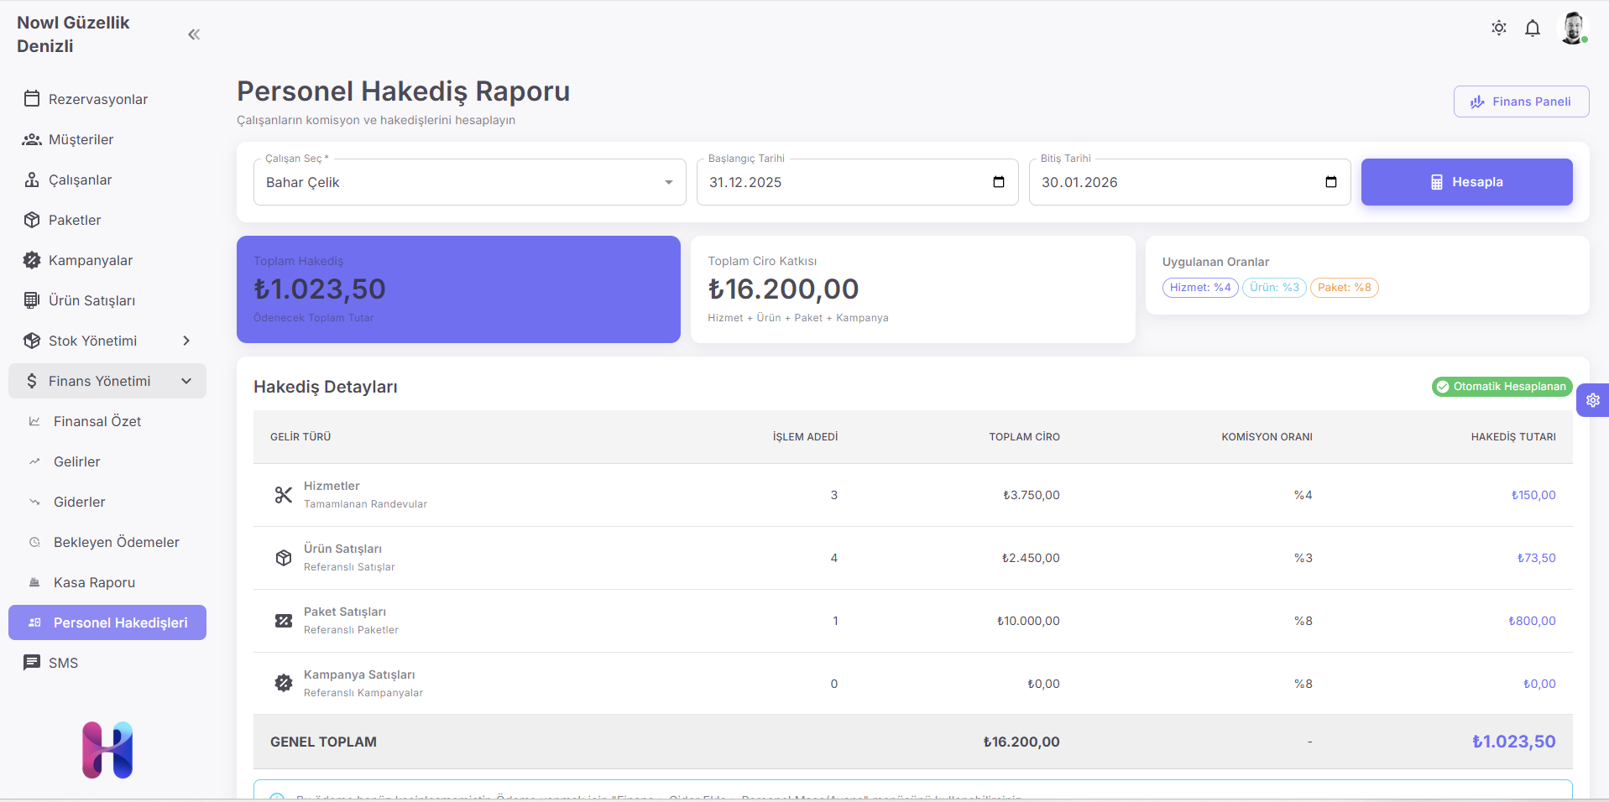Open the Finans Paneli button

pos(1521,102)
